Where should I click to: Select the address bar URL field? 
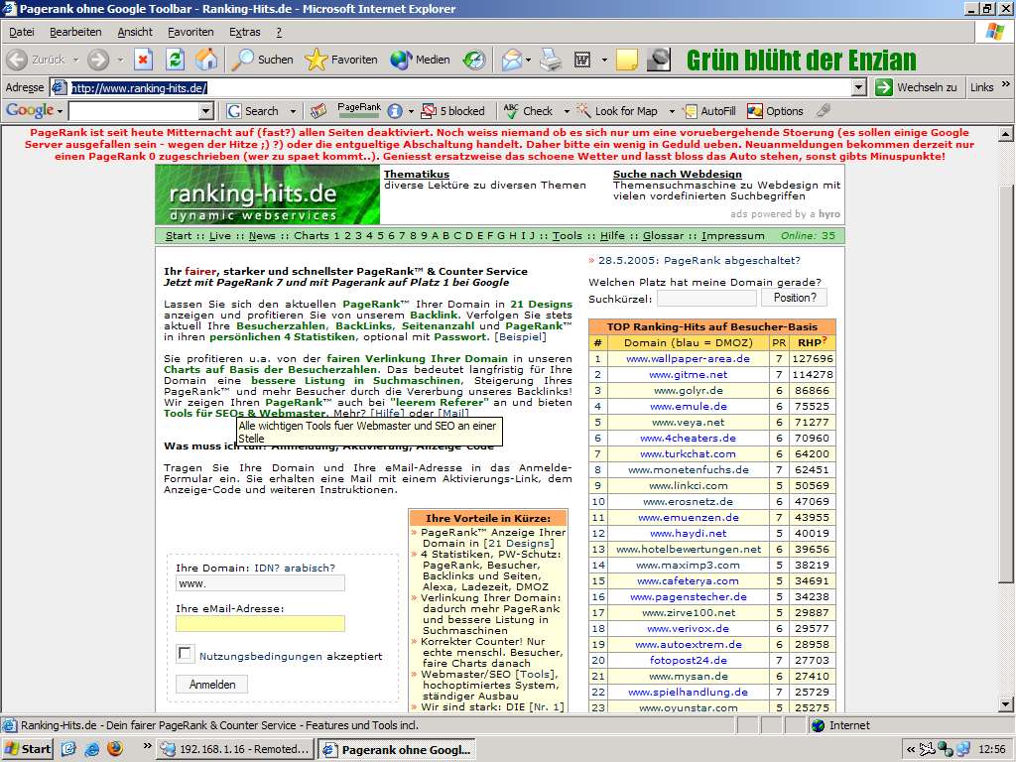(450, 87)
